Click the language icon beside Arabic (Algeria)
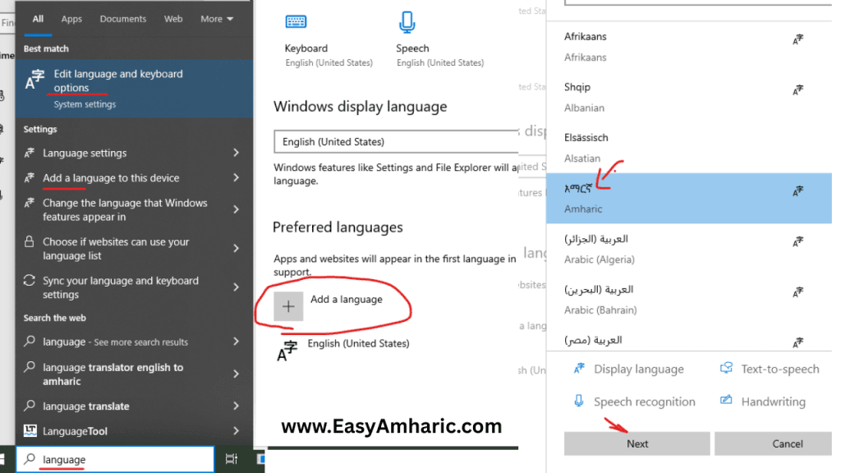841x473 pixels. [x=797, y=241]
